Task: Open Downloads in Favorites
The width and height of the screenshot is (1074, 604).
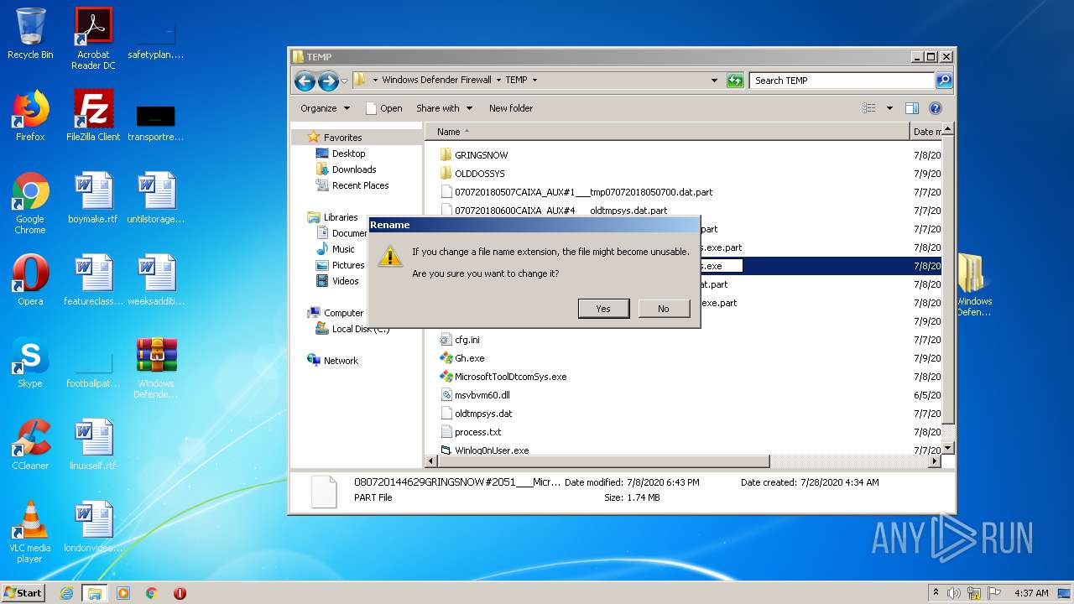Action: pyautogui.click(x=353, y=169)
